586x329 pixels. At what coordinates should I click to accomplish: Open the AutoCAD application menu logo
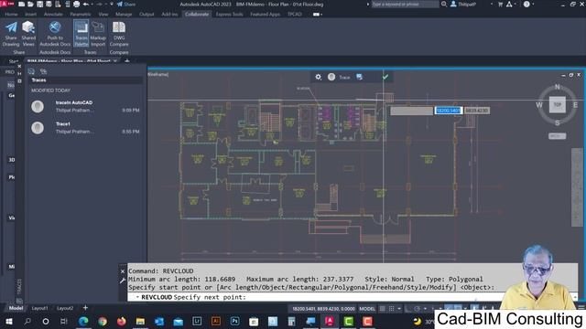click(x=7, y=4)
